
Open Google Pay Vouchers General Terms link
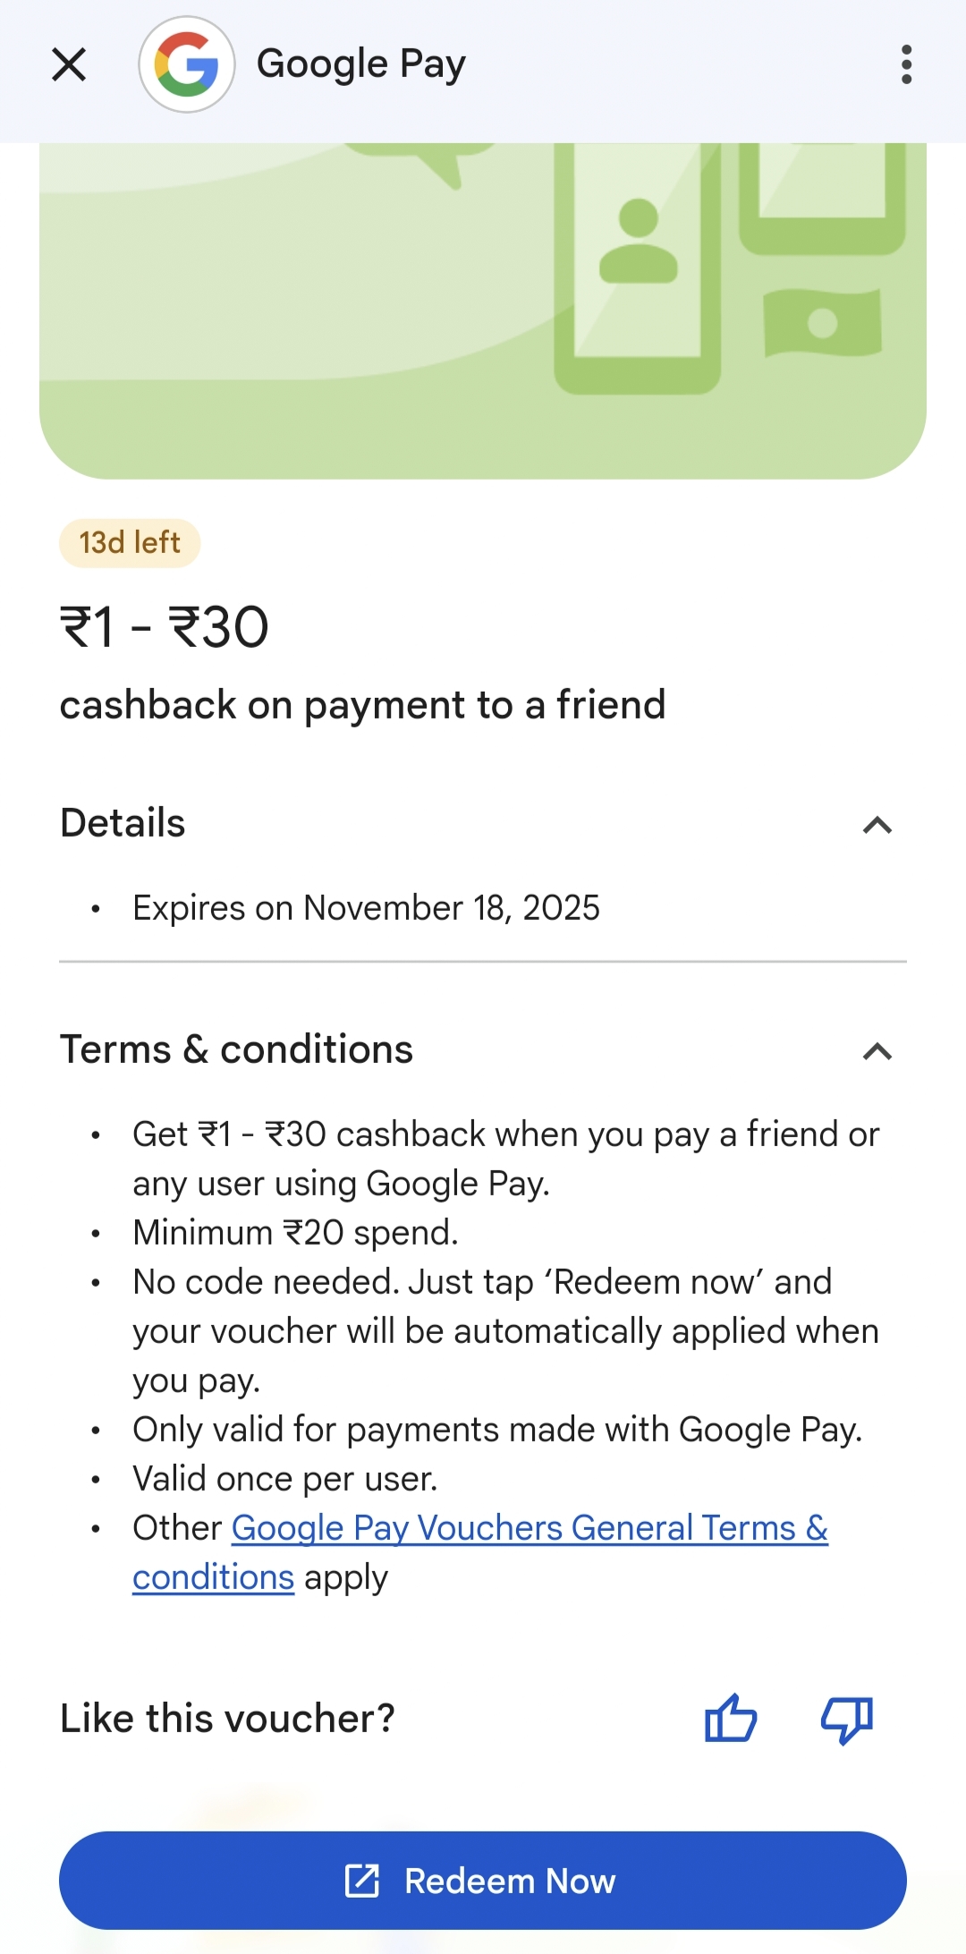pos(530,1528)
